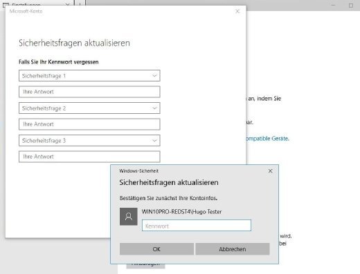
Task: Focus answer field below Sicherheitsfrage 2
Action: point(89,124)
